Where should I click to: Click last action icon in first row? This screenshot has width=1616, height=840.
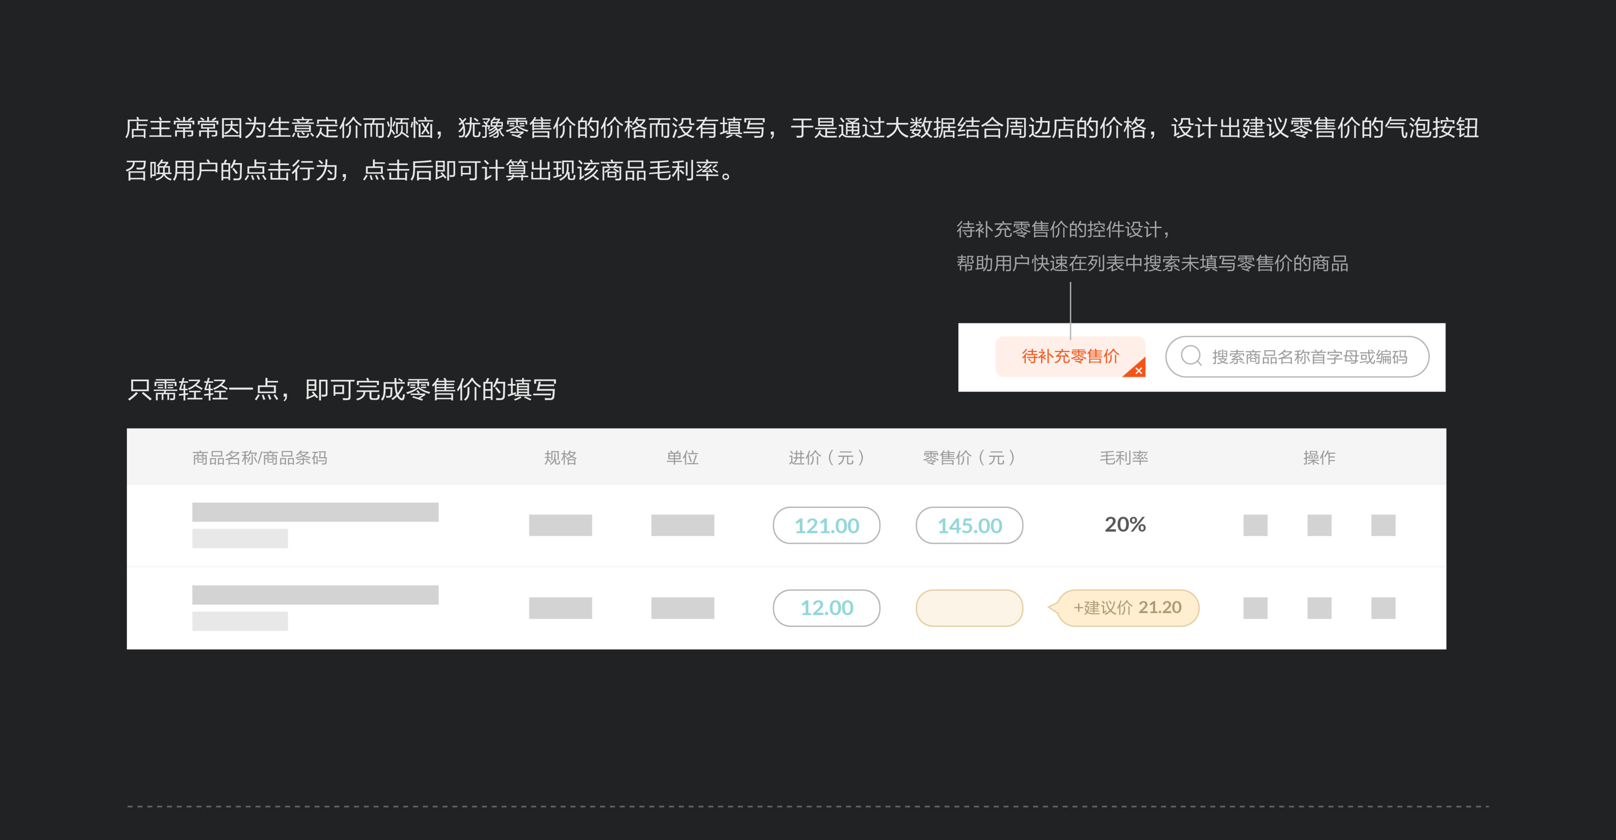[x=1383, y=525]
